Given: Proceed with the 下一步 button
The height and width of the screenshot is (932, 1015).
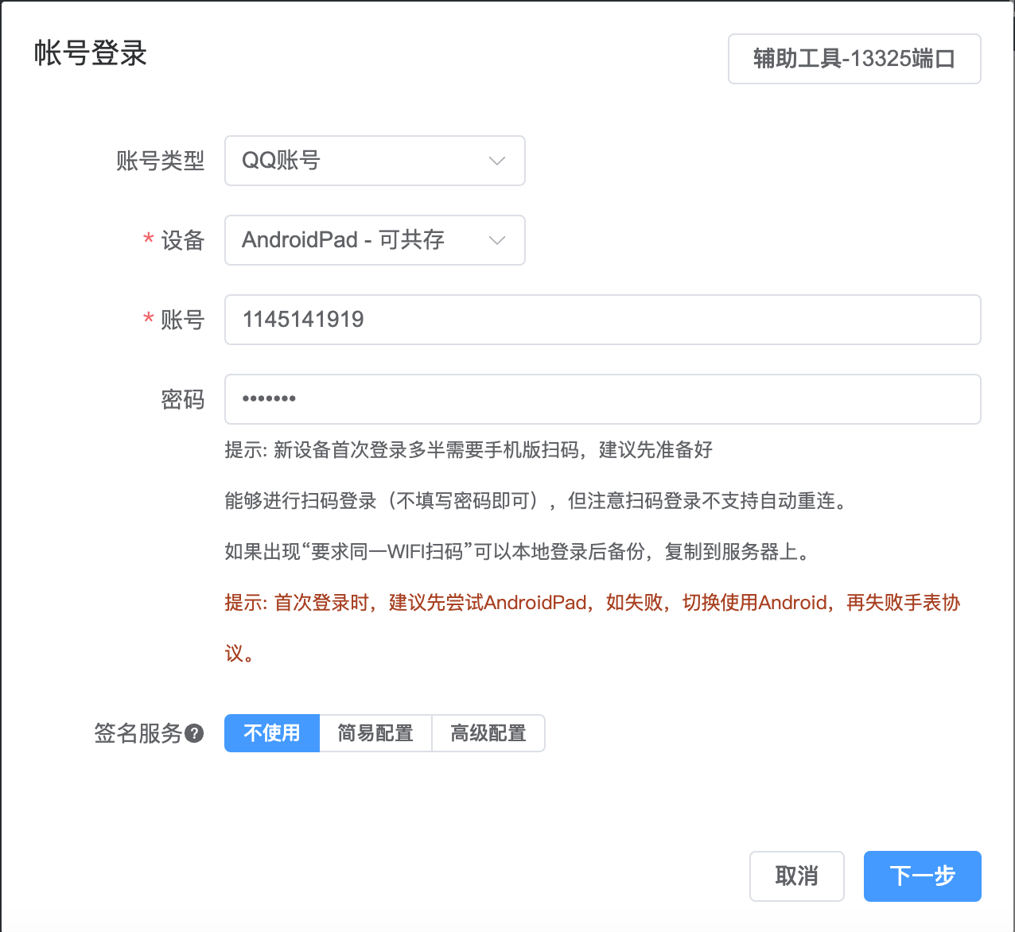Looking at the screenshot, I should pos(922,876).
